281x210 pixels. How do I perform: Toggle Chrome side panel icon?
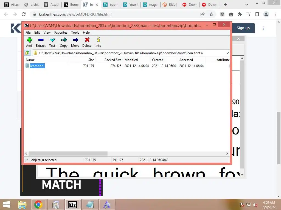257,14
